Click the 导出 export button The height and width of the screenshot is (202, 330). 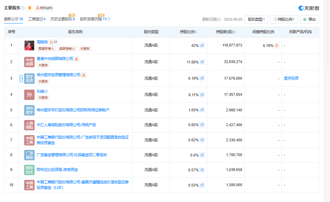tap(310, 19)
